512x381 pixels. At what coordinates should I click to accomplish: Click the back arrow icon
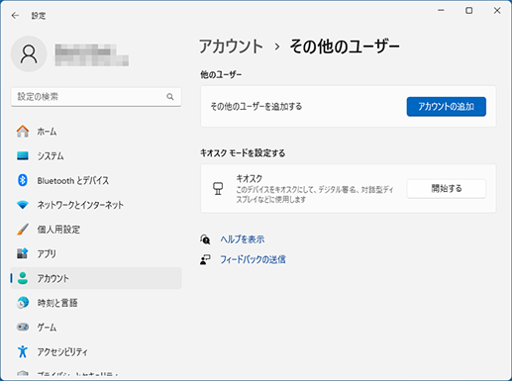coord(15,16)
